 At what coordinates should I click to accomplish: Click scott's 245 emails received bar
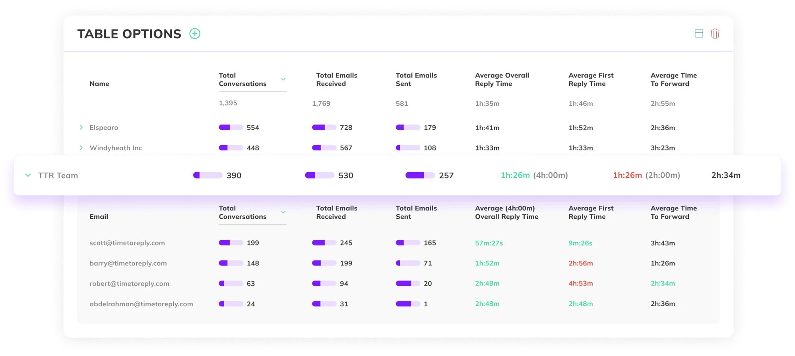pyautogui.click(x=324, y=243)
